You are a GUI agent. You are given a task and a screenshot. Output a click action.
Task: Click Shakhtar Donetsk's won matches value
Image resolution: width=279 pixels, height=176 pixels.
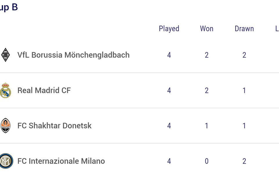pyautogui.click(x=206, y=126)
